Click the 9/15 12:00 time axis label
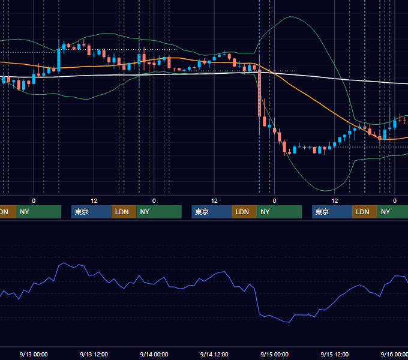 pyautogui.click(x=335, y=354)
